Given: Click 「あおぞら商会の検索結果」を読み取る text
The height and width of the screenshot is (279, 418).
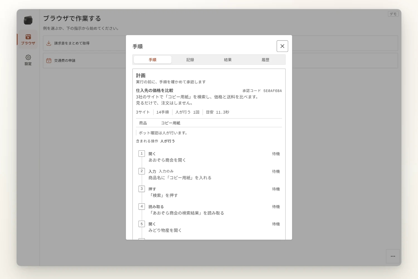Looking at the screenshot, I should (x=186, y=213).
